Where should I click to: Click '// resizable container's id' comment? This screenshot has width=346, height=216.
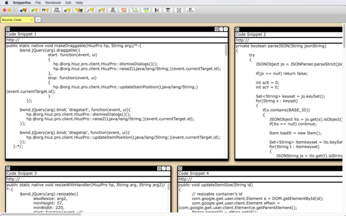[x=217, y=194]
